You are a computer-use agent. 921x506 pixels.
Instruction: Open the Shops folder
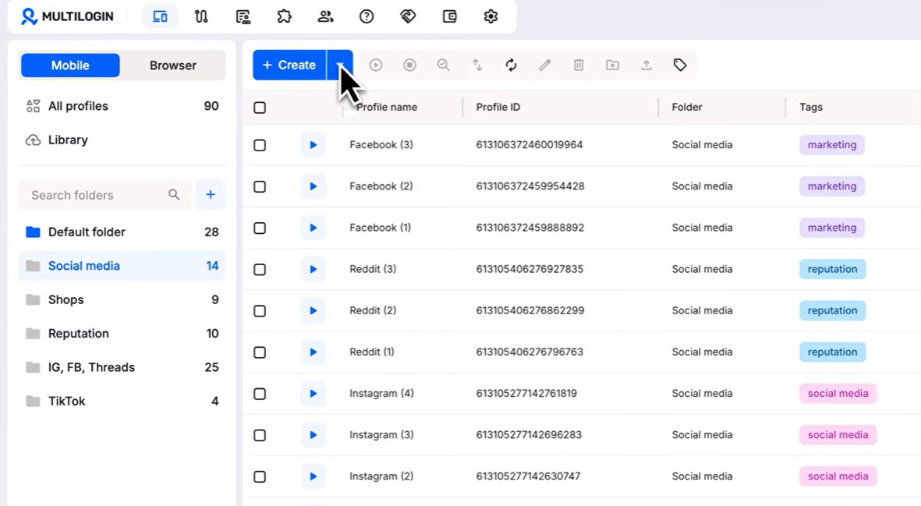coord(122,299)
